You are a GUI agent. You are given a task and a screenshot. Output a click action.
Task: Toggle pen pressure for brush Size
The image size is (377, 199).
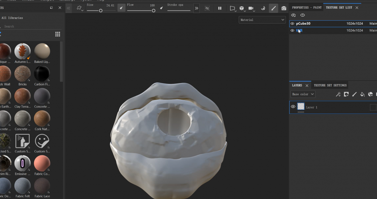(121, 8)
